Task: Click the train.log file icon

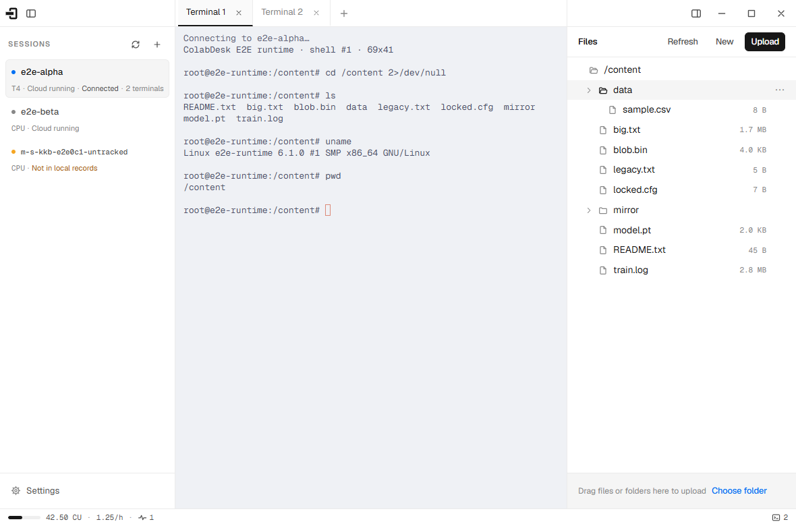Action: (602, 270)
